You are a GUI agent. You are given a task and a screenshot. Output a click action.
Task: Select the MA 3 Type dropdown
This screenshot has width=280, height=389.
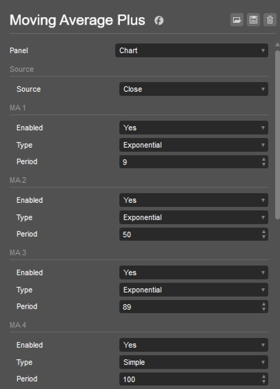click(x=194, y=290)
